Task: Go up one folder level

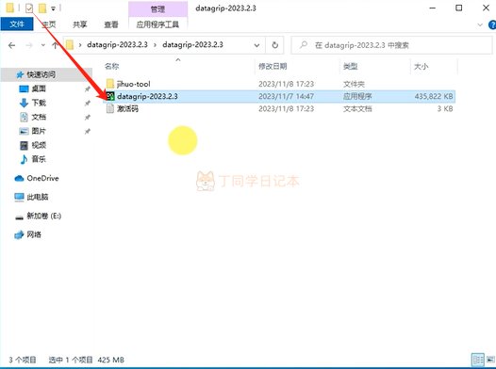Action: click(55, 45)
